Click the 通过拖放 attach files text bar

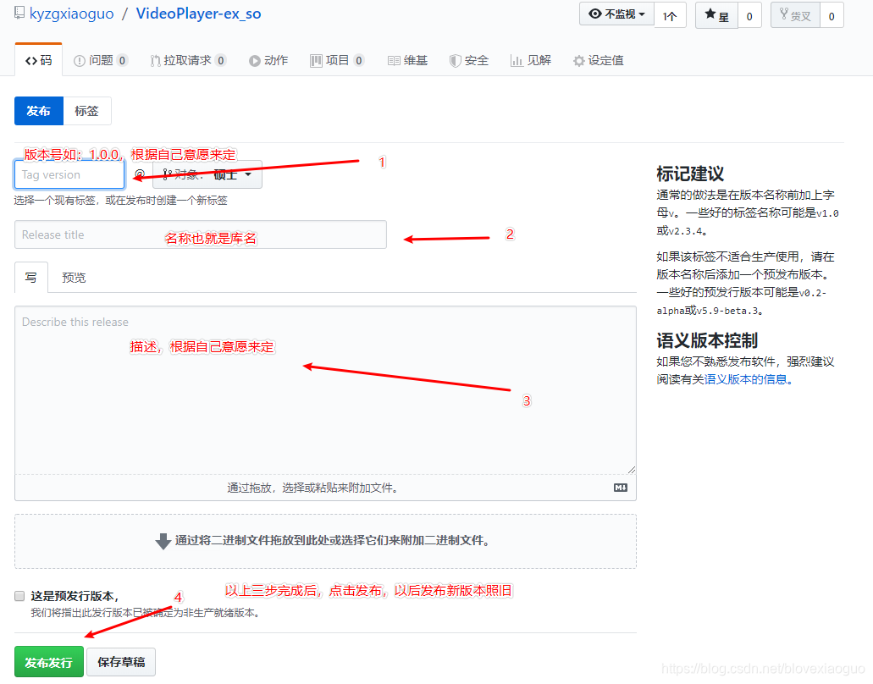(312, 488)
